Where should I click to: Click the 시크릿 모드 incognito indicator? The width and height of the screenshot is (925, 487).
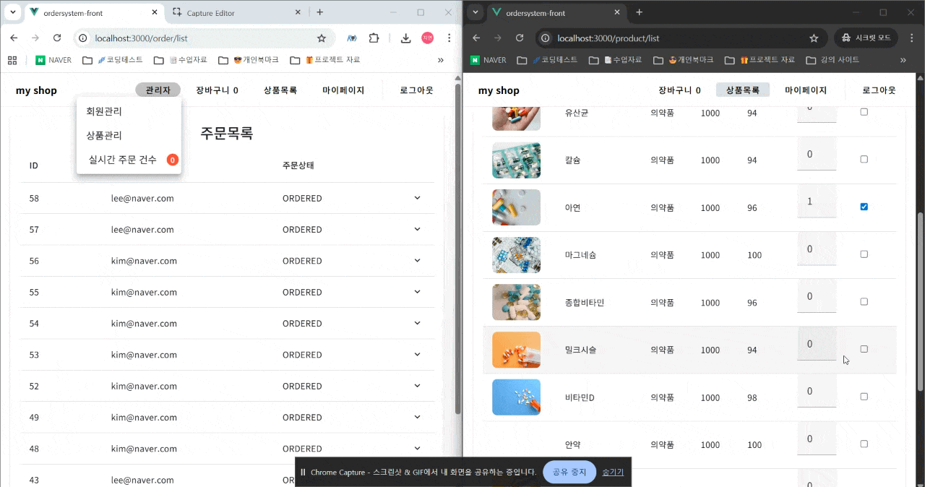pos(866,38)
